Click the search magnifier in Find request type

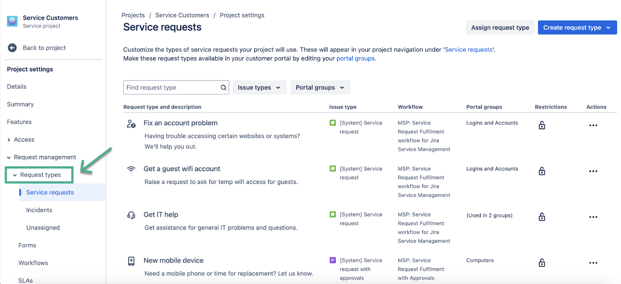pos(224,88)
